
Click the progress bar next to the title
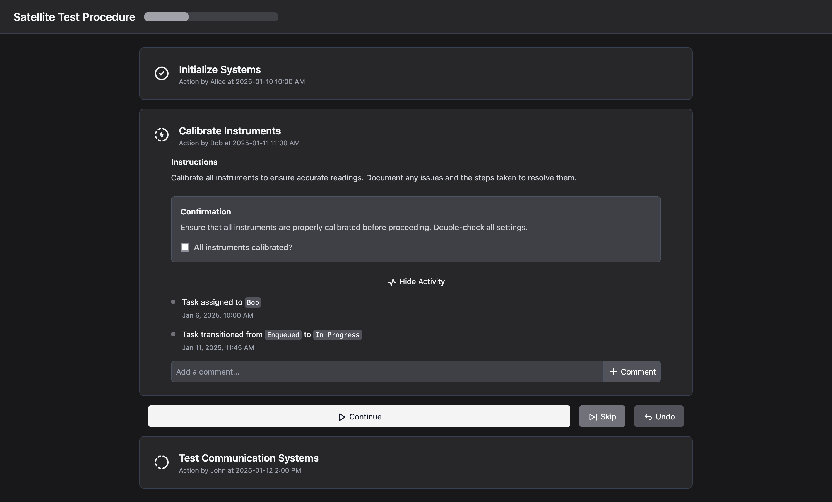[x=211, y=16]
